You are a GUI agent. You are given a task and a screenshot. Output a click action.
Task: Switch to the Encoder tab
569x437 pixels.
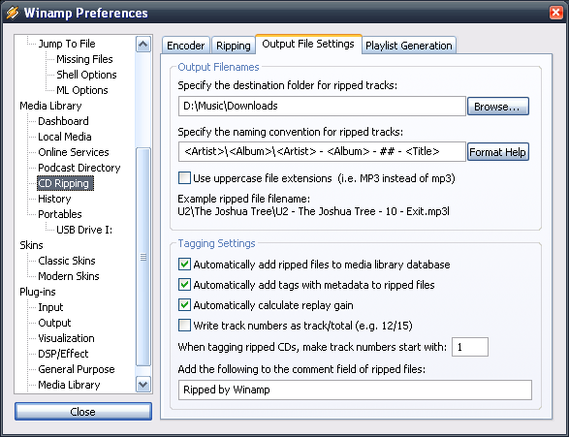[x=185, y=46]
